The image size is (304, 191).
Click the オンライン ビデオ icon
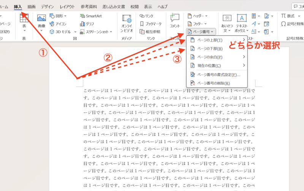pos(127,19)
